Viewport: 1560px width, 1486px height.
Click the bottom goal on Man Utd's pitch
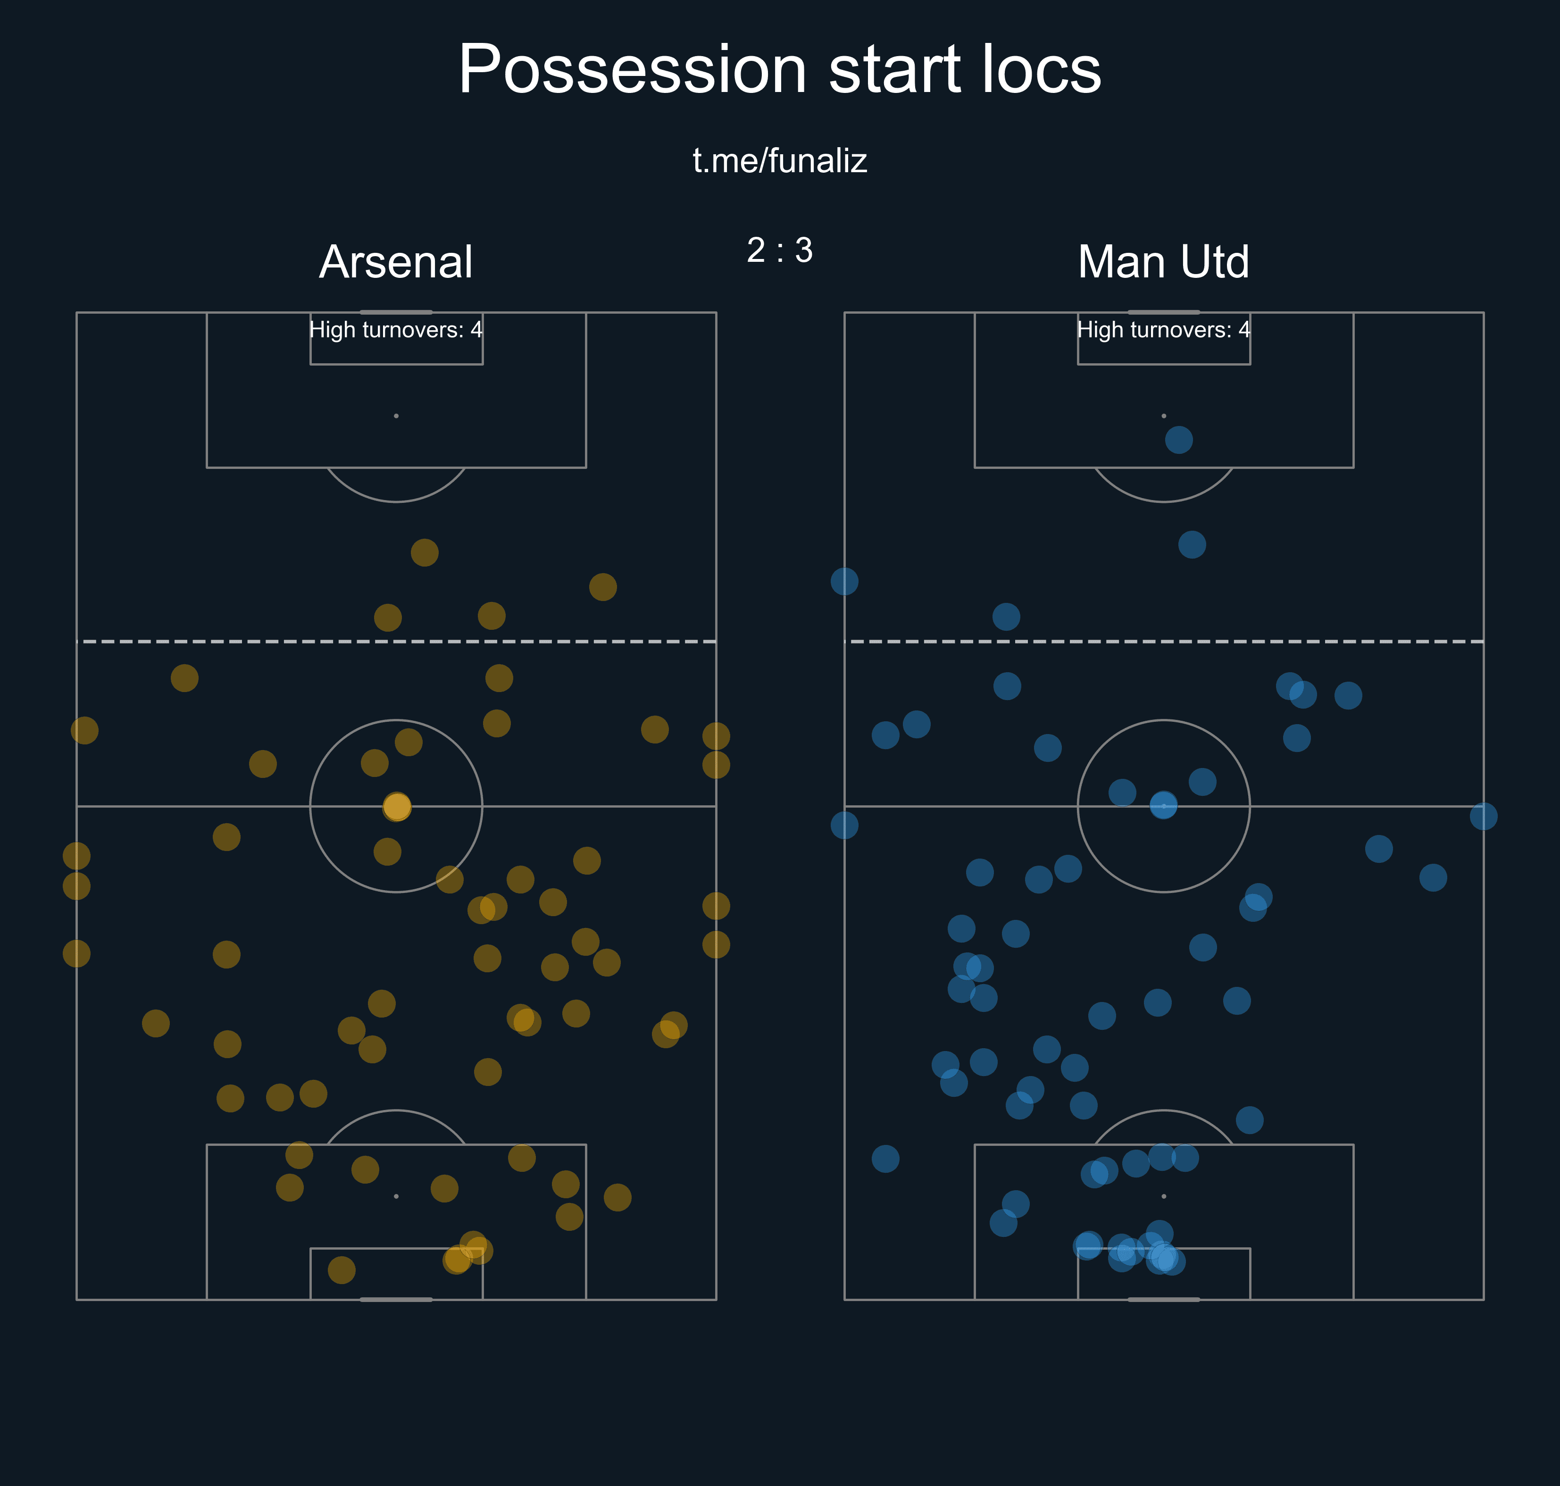click(1163, 1299)
